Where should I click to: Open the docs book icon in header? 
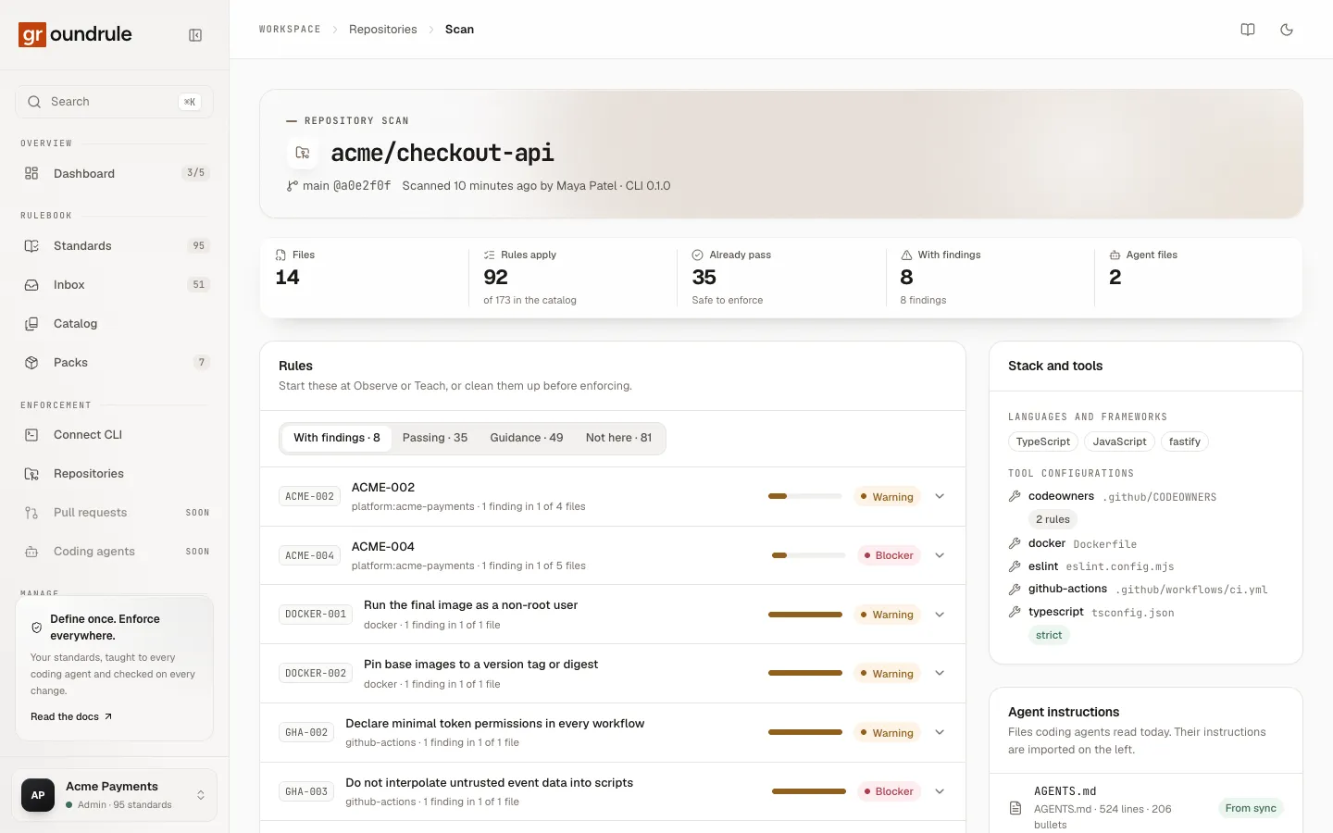click(1248, 30)
